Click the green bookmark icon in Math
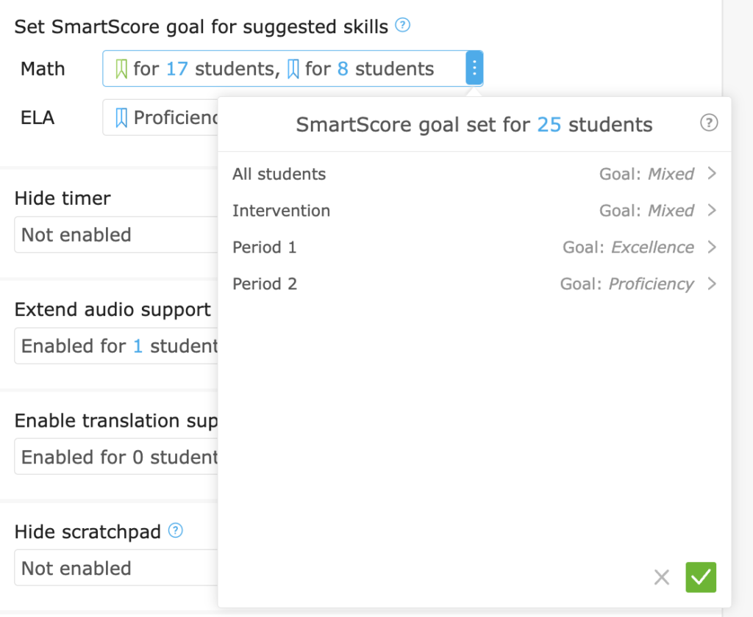This screenshot has height=617, width=753. [x=122, y=69]
